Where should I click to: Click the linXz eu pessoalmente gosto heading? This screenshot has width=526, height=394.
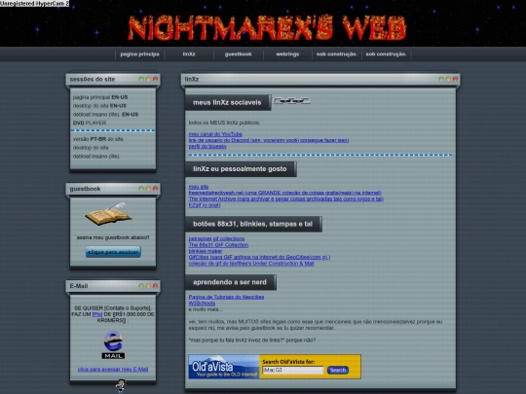pos(241,169)
